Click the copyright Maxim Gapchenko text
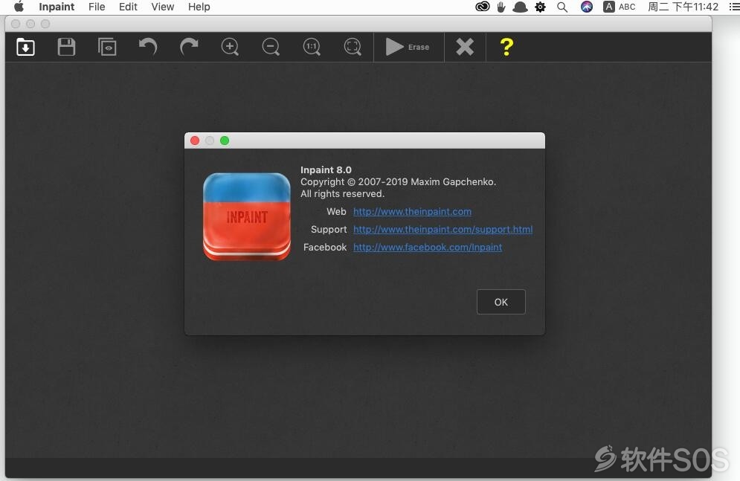 click(399, 181)
